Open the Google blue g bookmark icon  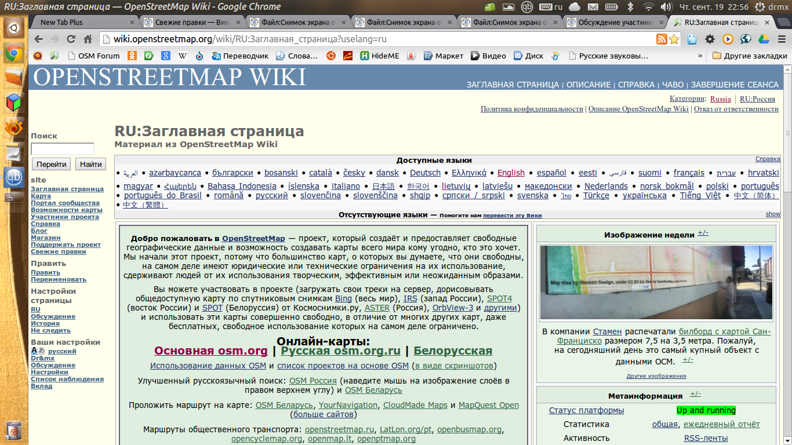[165, 56]
